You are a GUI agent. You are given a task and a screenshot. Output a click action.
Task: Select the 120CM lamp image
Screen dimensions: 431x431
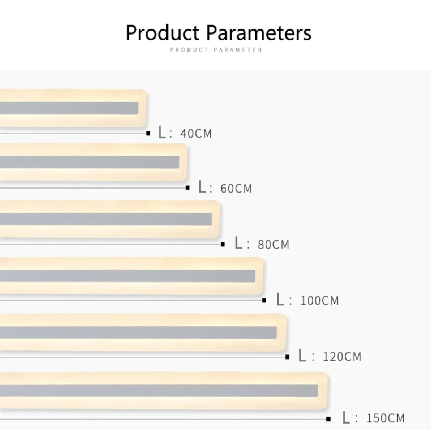click(142, 332)
